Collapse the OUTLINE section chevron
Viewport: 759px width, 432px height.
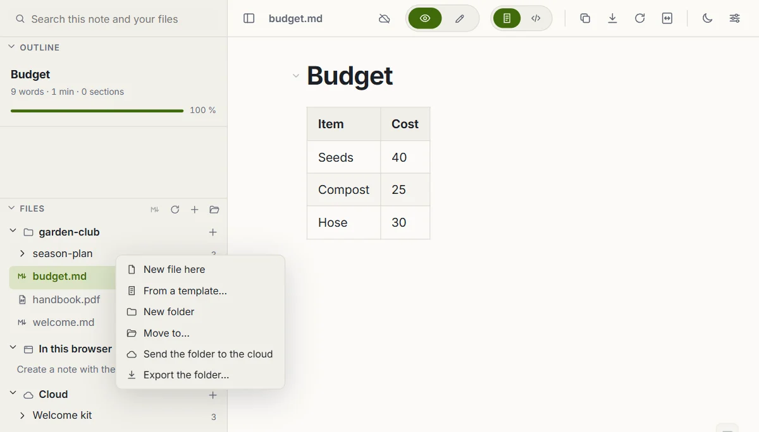click(x=11, y=47)
